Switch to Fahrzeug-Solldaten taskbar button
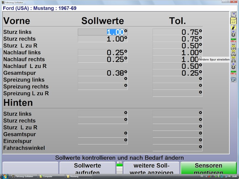 24,176
